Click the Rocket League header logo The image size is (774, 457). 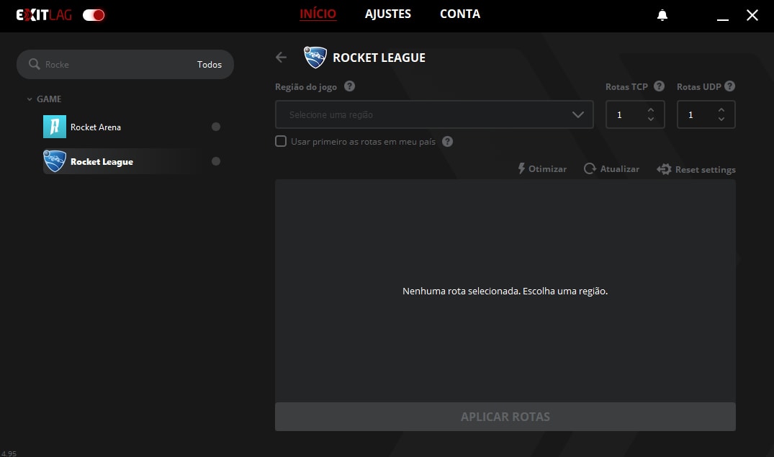(x=315, y=58)
